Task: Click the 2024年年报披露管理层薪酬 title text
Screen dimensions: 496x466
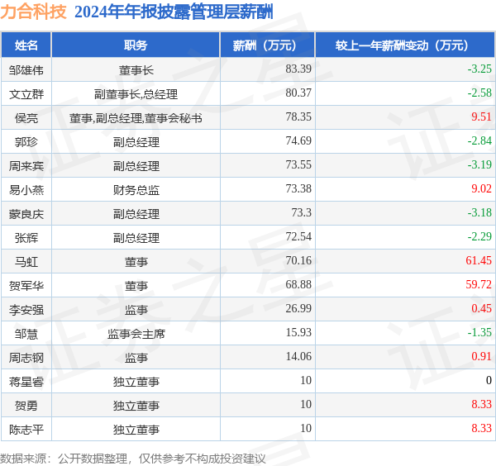Action: (x=174, y=12)
